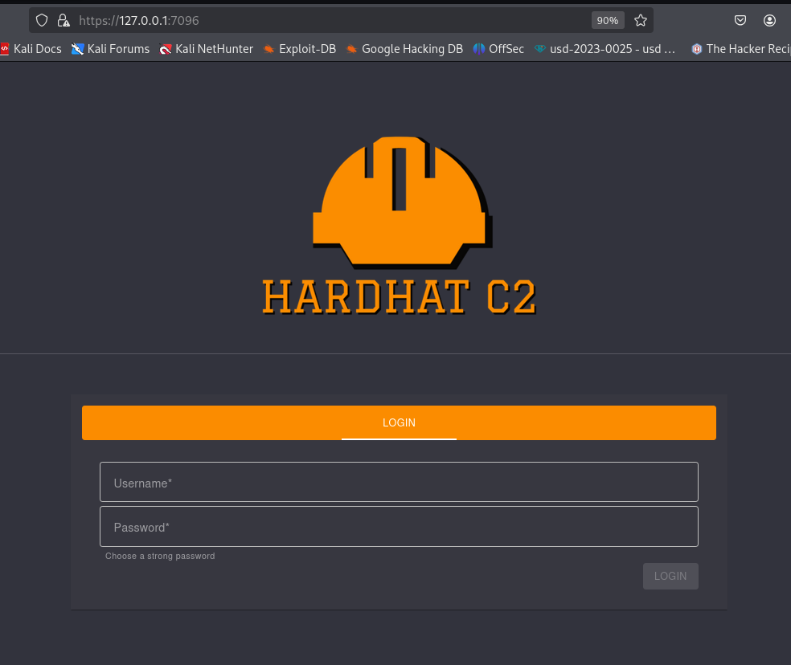Image resolution: width=791 pixels, height=665 pixels.
Task: Open the Google Hacking DB bookmark
Action: click(x=404, y=49)
